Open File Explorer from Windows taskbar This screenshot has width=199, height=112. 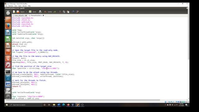click(54, 105)
